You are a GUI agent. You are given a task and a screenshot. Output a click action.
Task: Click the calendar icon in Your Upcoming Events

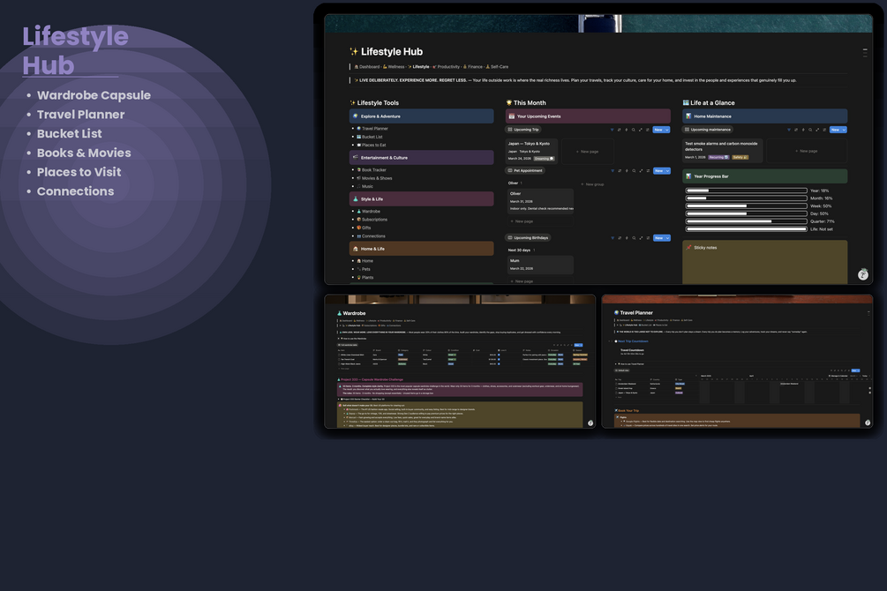point(511,116)
